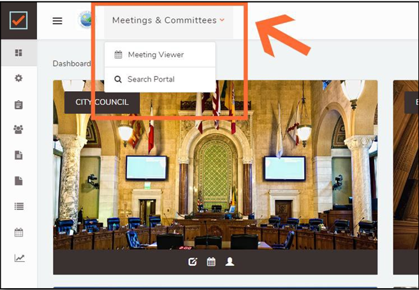Click the blank page icon in sidebar
The height and width of the screenshot is (290, 419).
(18, 181)
